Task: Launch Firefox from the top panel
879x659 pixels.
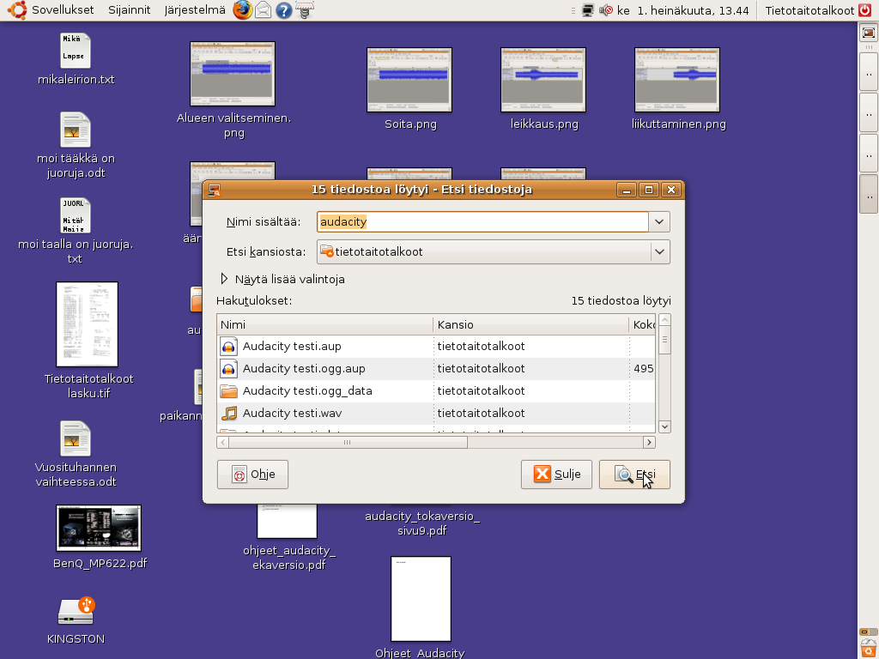Action: [x=243, y=10]
